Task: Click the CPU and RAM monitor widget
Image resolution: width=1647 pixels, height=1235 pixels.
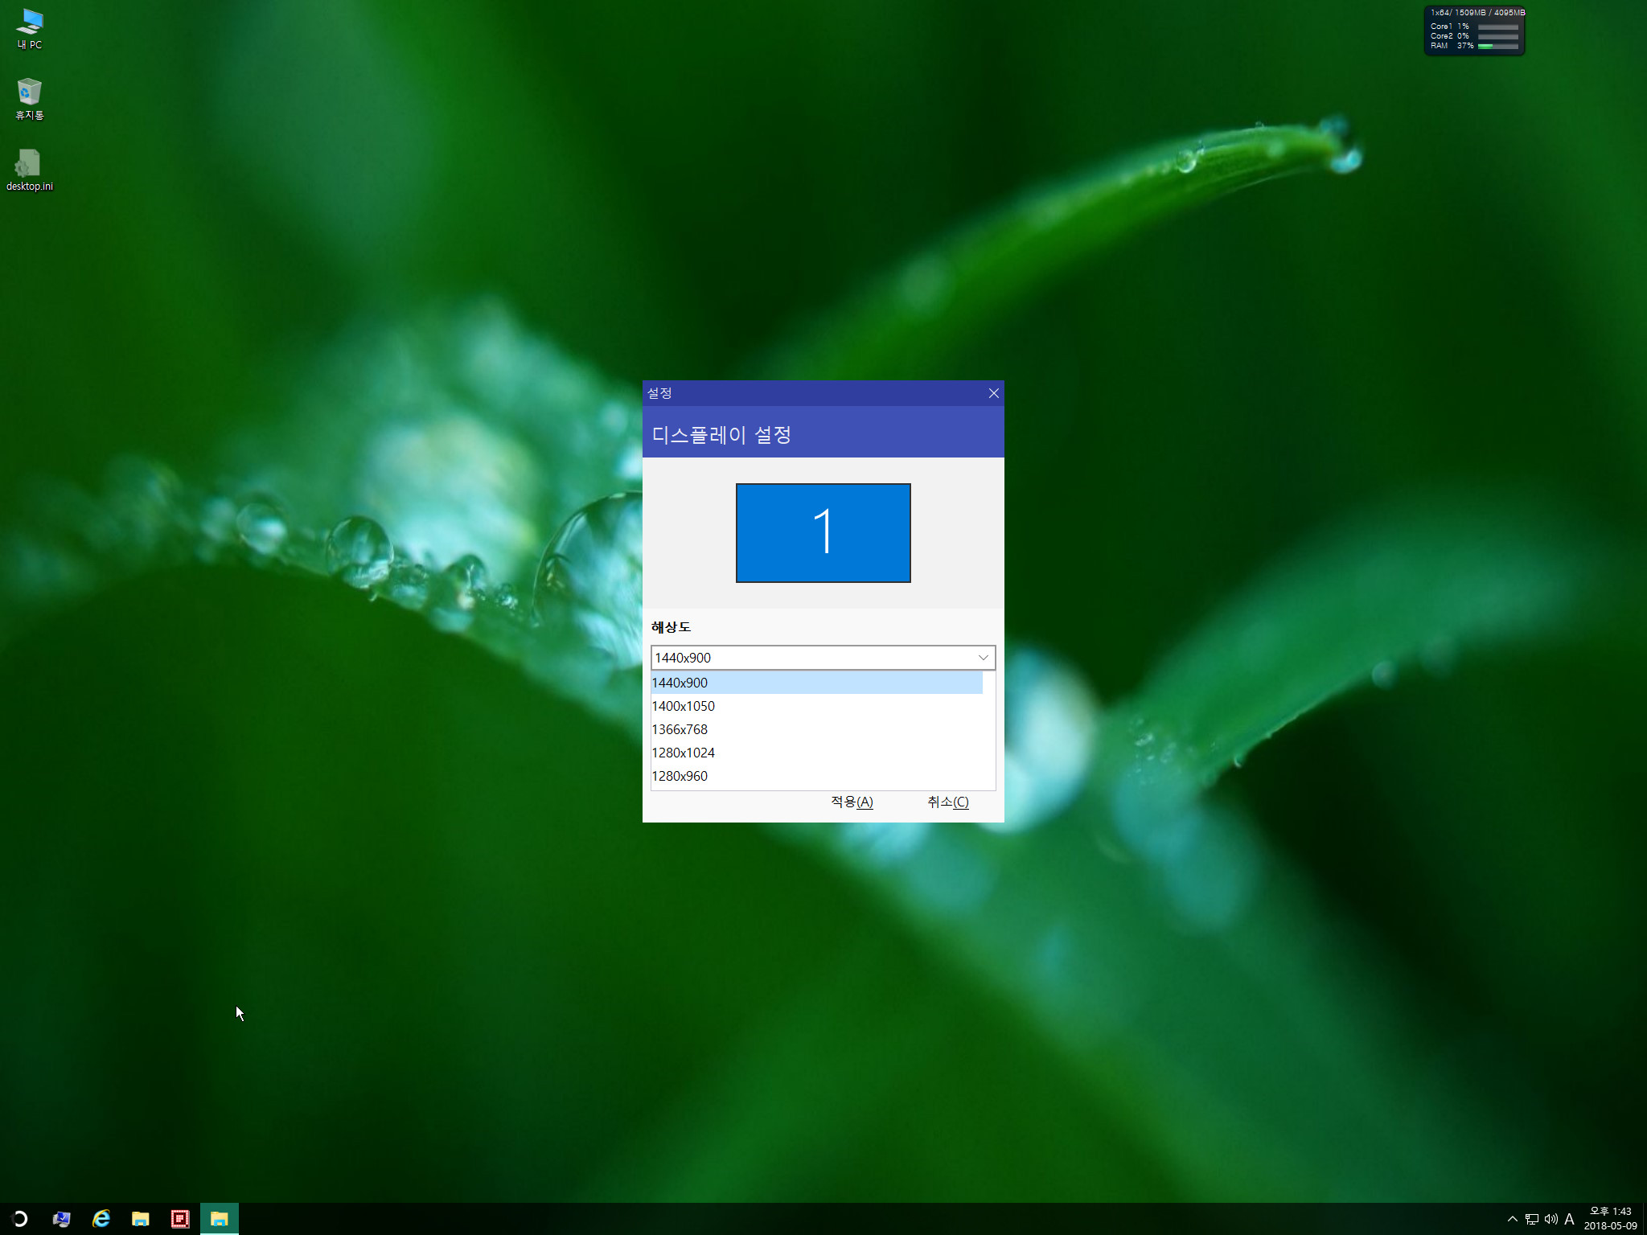Action: (x=1475, y=31)
